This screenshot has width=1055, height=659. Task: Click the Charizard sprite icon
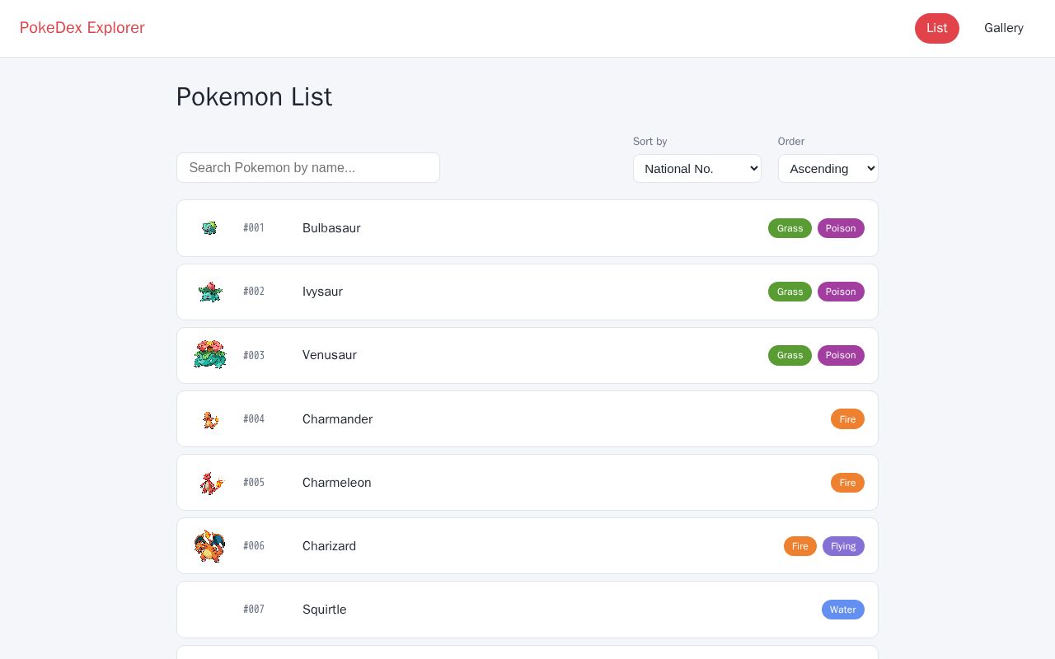point(209,546)
